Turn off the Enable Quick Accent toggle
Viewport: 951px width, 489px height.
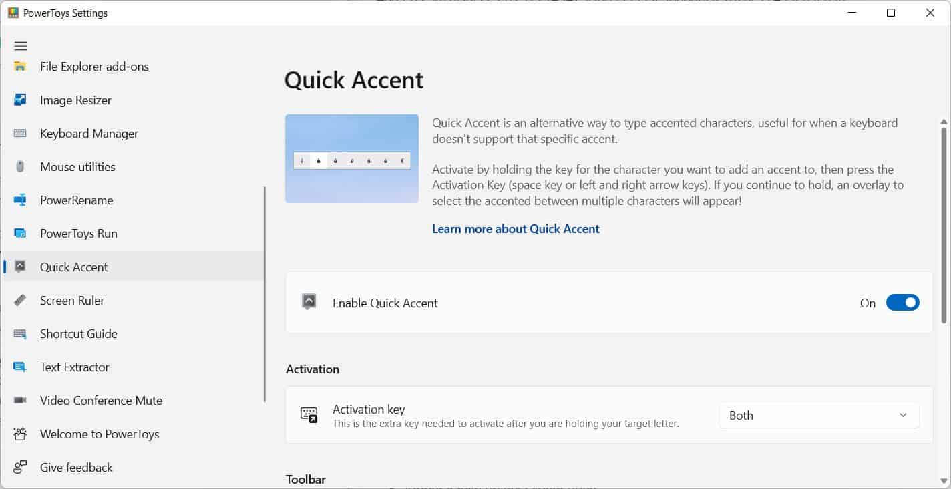click(902, 303)
